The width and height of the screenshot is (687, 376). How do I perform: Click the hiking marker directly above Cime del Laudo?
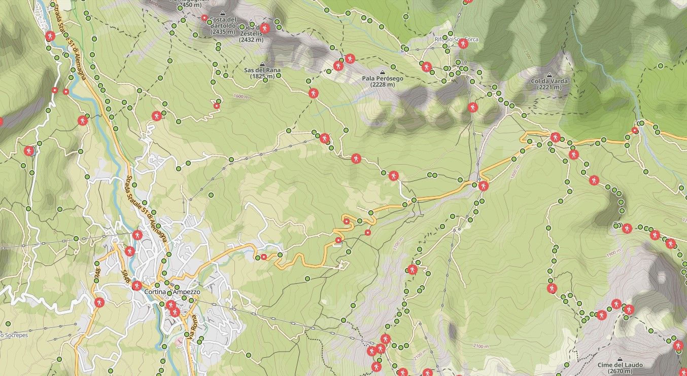pos(616,304)
